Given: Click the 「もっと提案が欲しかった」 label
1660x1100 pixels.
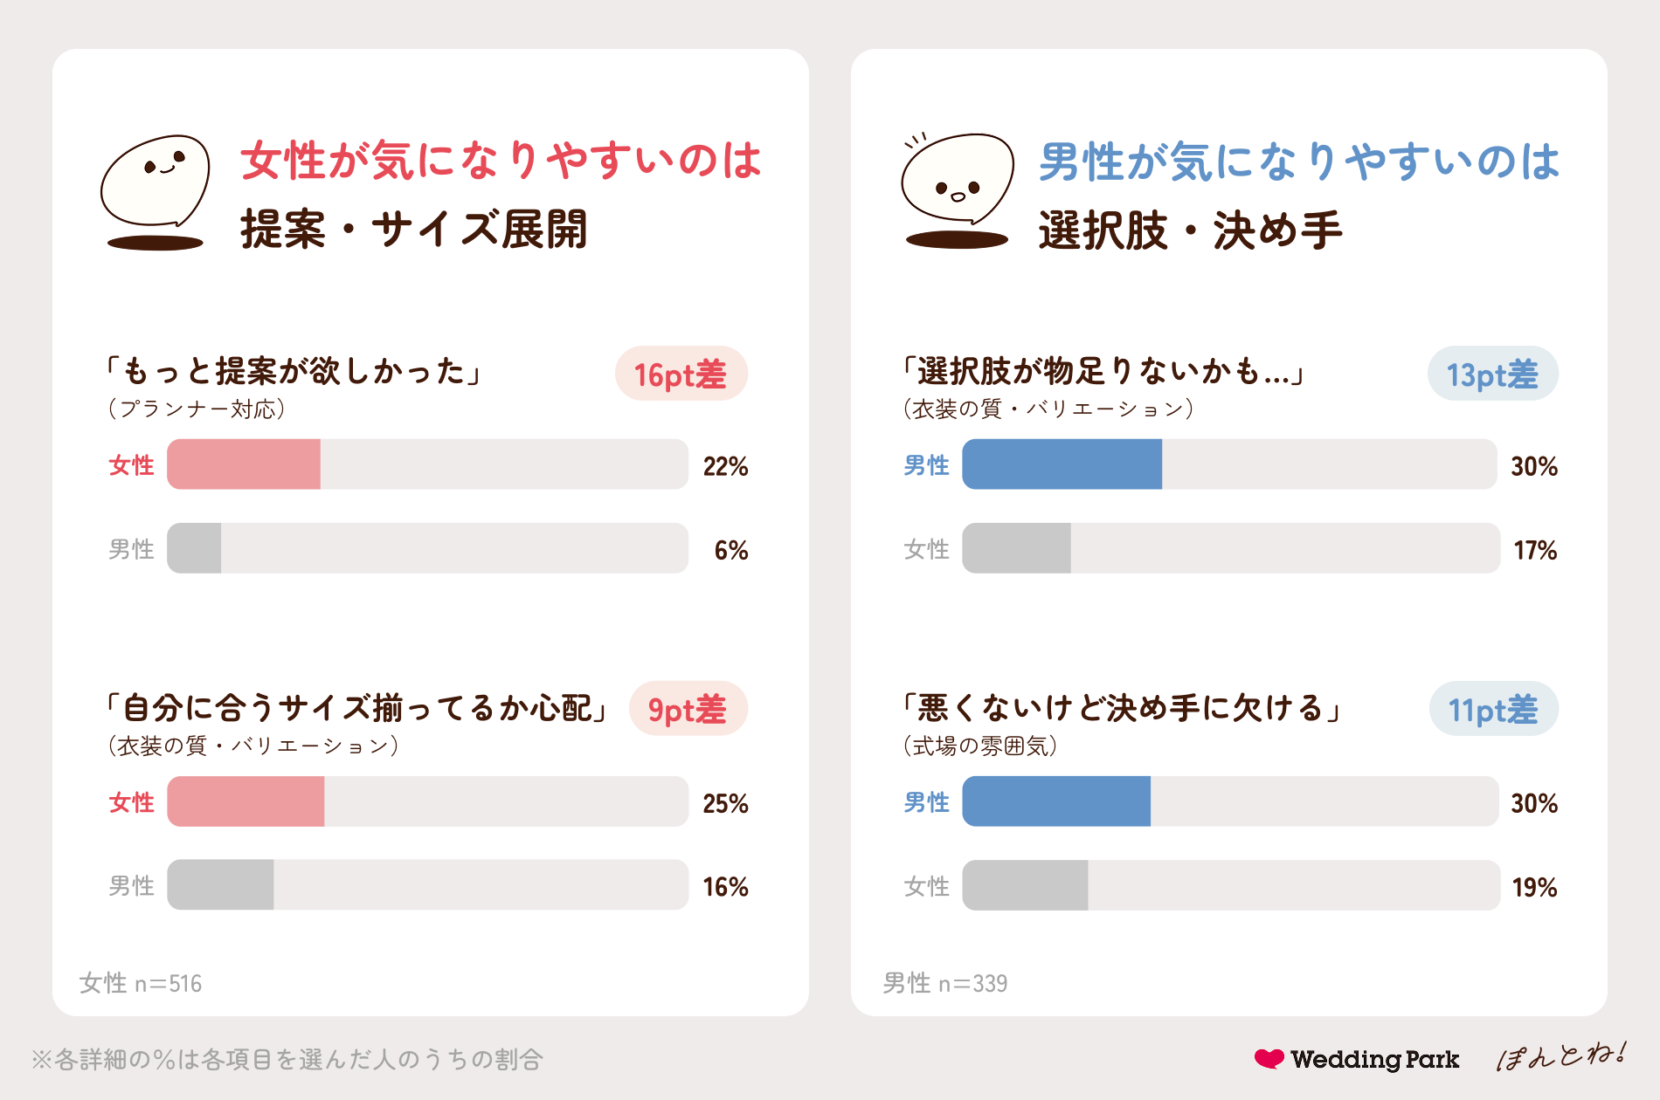Looking at the screenshot, I should pyautogui.click(x=294, y=371).
